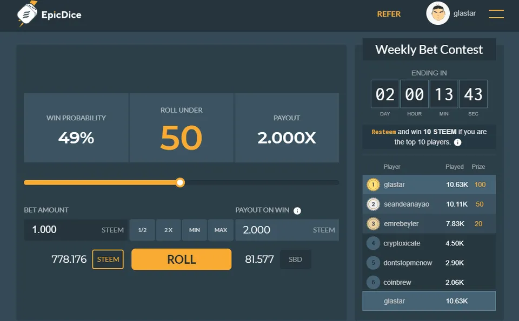Click the roll under slider handle
The height and width of the screenshot is (321, 519).
pyautogui.click(x=180, y=183)
